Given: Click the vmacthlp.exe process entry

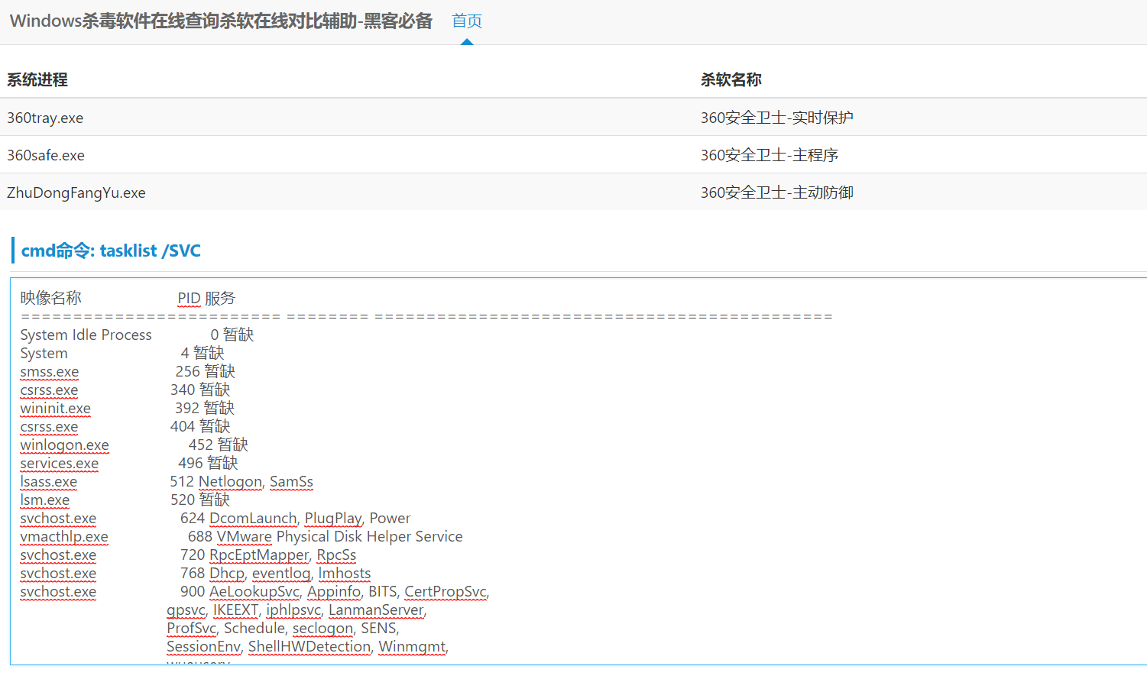Looking at the screenshot, I should pos(64,536).
